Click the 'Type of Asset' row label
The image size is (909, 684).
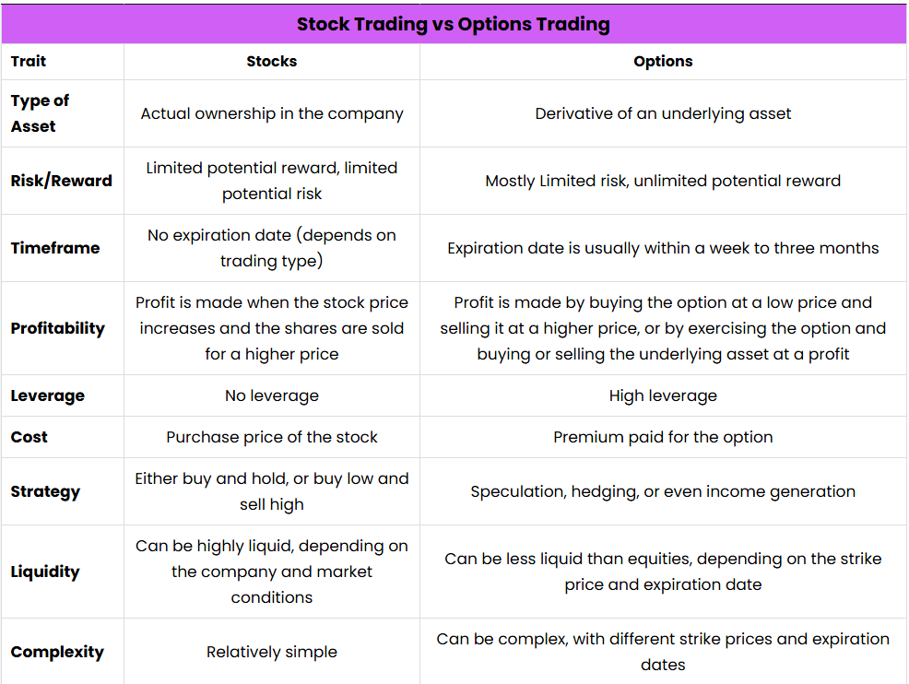[40, 113]
